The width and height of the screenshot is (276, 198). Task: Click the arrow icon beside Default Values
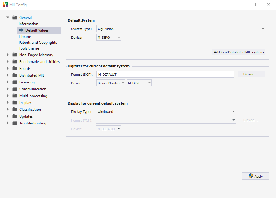click(21, 30)
